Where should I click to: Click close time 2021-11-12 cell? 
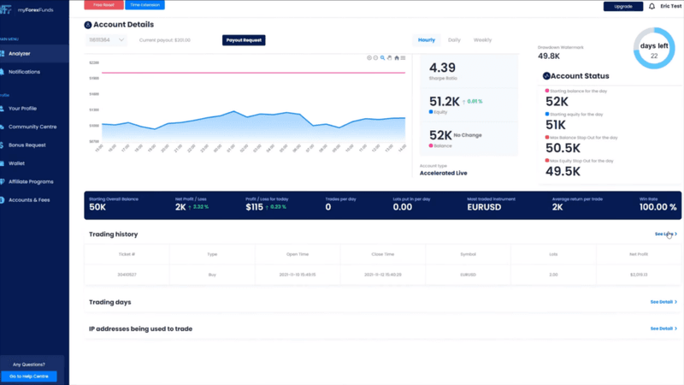[x=382, y=275]
